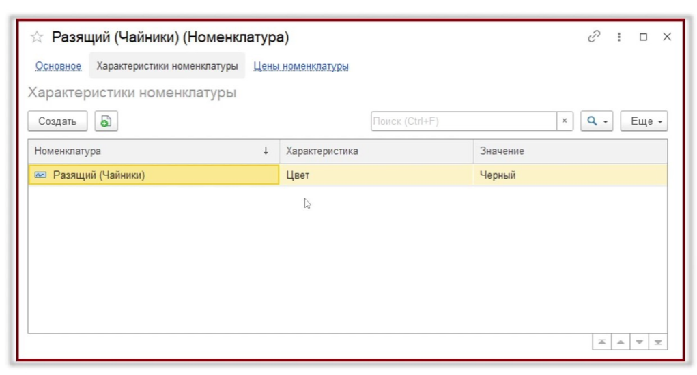Close the Разящий (Чайники) window
Screen dimensions: 697x375
pos(667,37)
